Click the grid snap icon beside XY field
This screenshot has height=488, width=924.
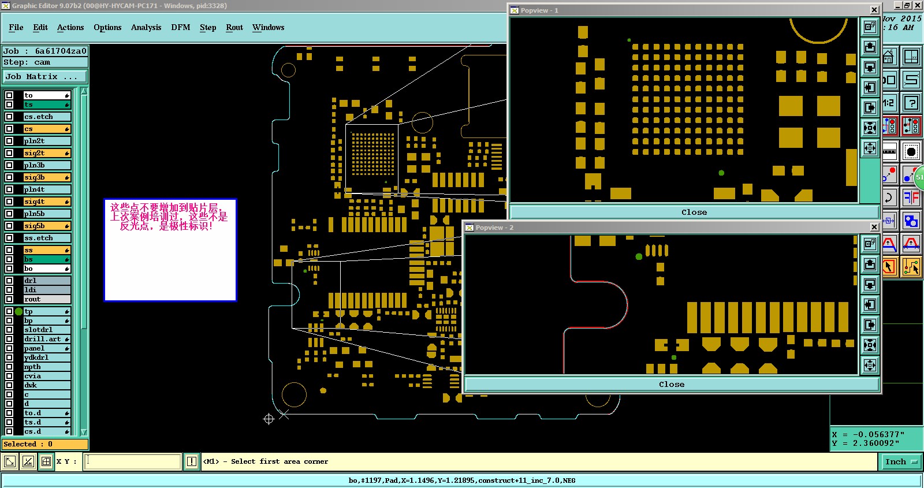46,461
